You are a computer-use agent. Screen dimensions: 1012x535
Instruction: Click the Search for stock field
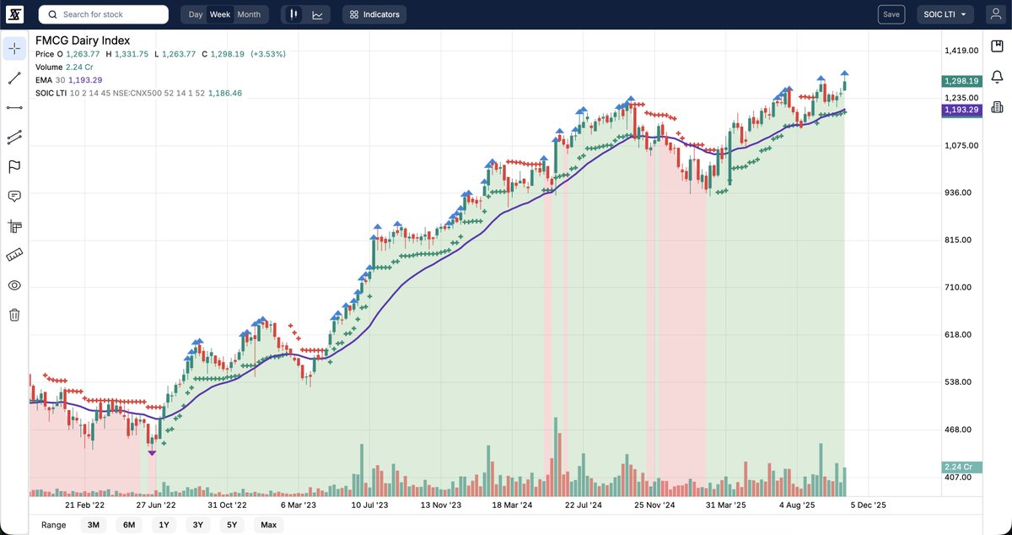click(104, 14)
